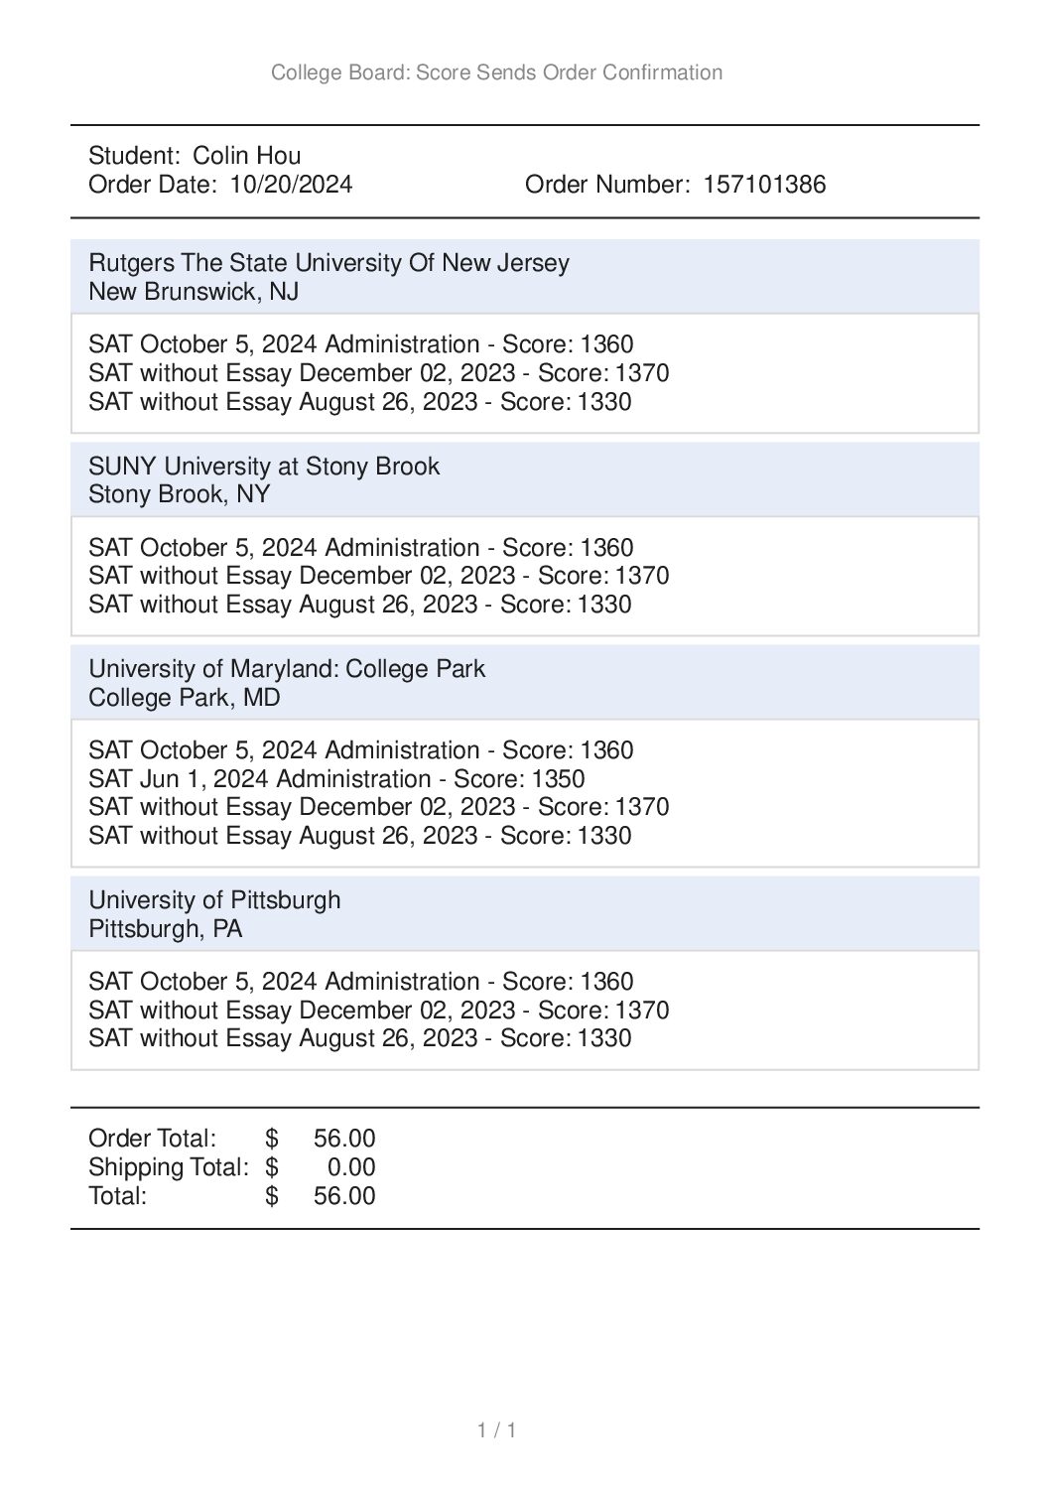1050x1486 pixels.
Task: Select the student name Colin Hou
Action: [x=246, y=155]
